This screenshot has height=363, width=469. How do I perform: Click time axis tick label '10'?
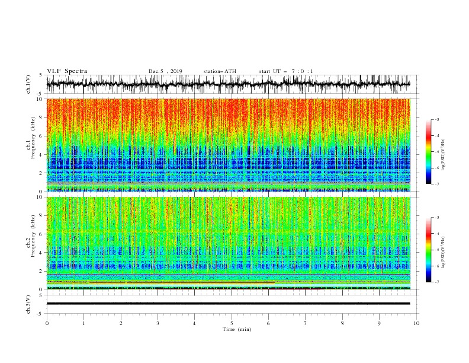point(416,323)
